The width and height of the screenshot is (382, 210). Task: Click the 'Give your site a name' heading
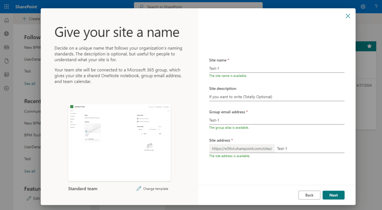tap(117, 32)
